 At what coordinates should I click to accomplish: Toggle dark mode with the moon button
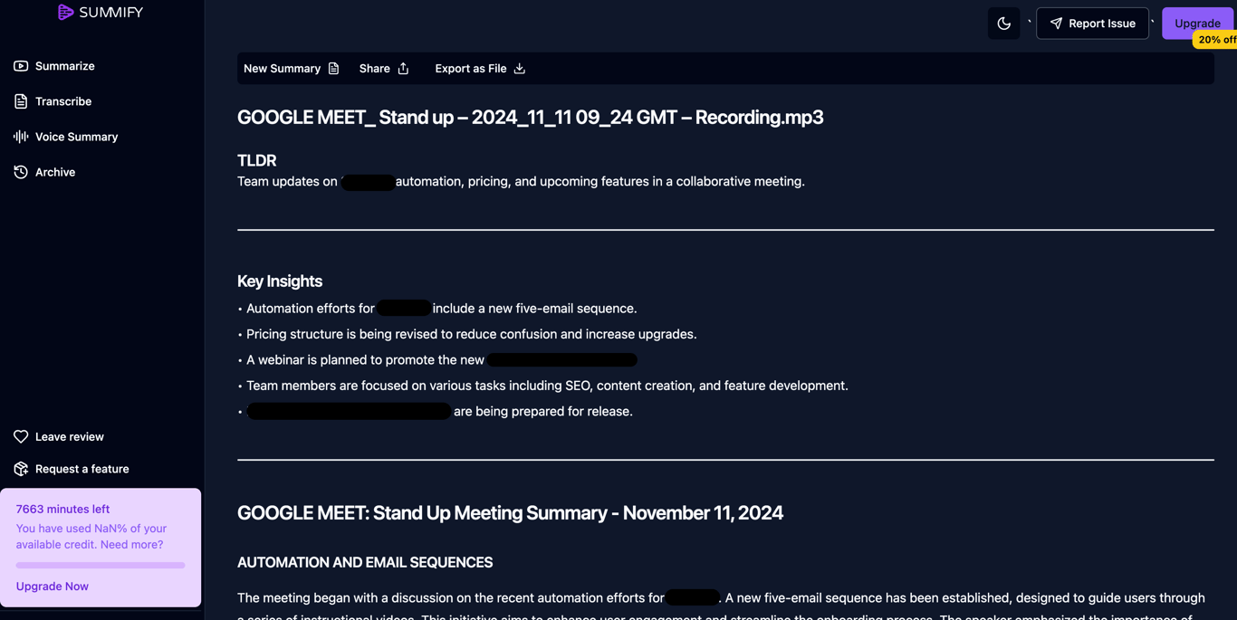click(x=1003, y=24)
